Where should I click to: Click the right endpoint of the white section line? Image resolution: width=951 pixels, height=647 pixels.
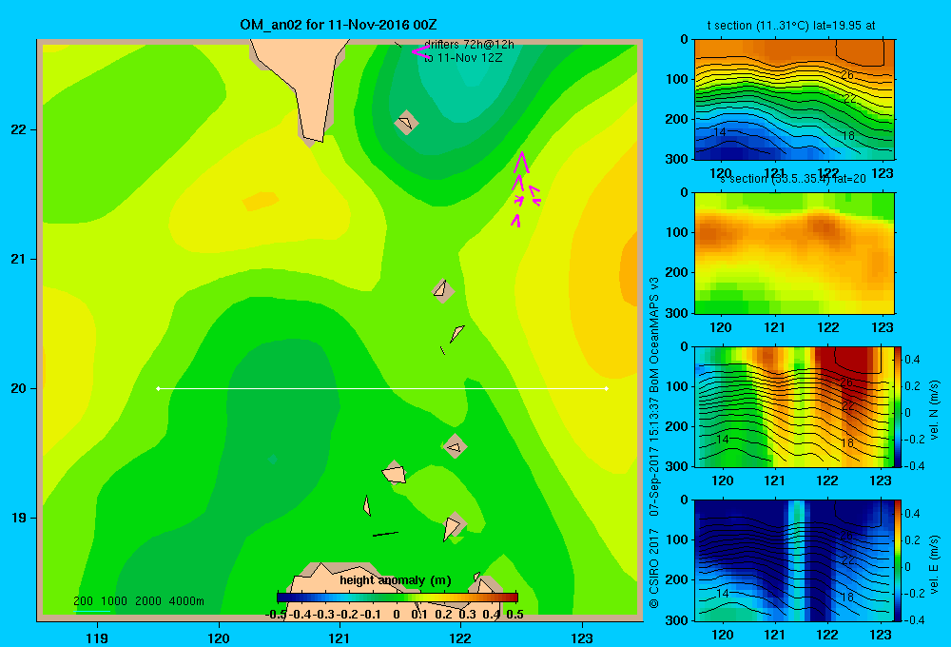pos(607,388)
